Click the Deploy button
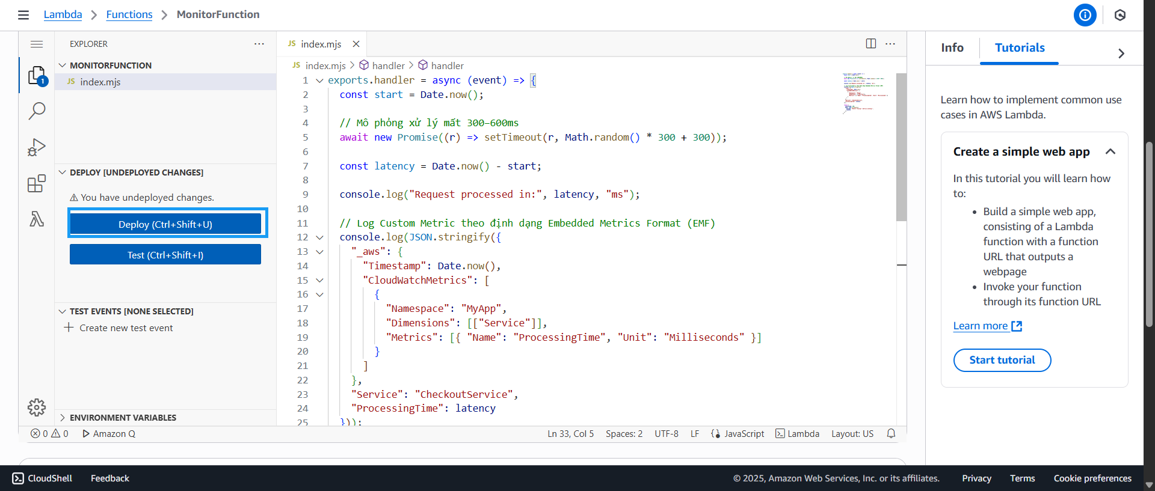 (165, 224)
